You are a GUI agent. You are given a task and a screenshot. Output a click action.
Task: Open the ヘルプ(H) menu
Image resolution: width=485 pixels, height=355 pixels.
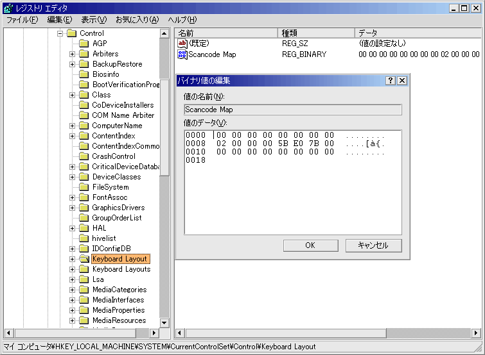(182, 20)
